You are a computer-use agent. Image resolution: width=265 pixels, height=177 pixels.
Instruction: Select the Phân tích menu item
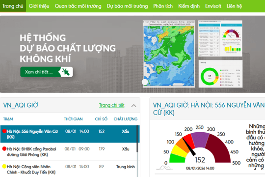tap(163, 6)
